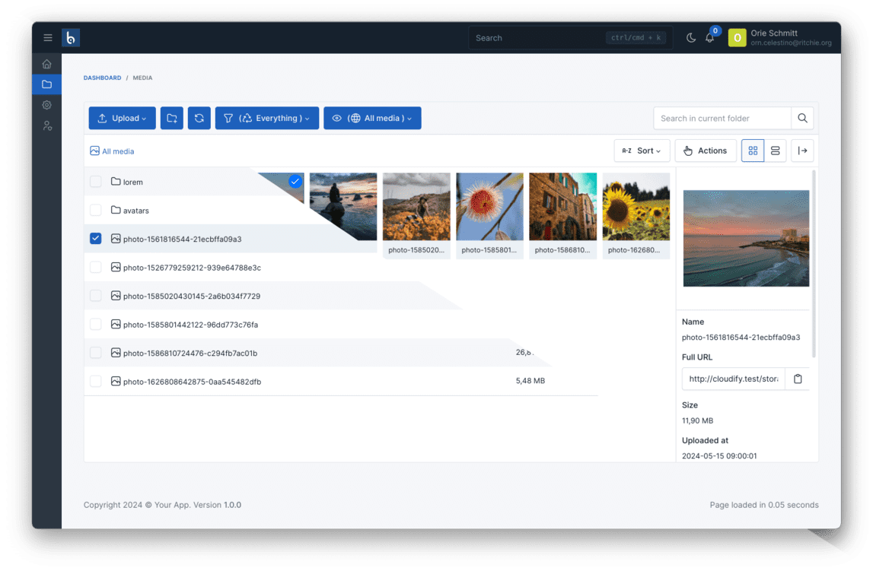Uncheck photo-1561816544 checkbox
Image resolution: width=873 pixels, height=571 pixels.
95,239
